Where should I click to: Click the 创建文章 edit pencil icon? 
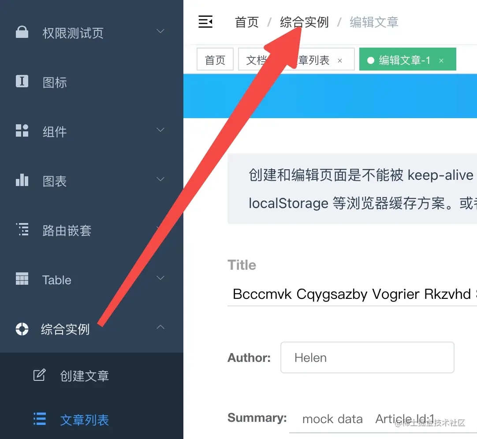40,375
